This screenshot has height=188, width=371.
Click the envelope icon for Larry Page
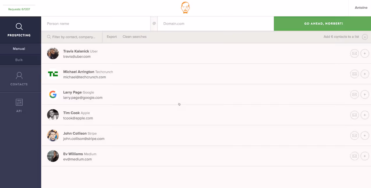coord(354,95)
